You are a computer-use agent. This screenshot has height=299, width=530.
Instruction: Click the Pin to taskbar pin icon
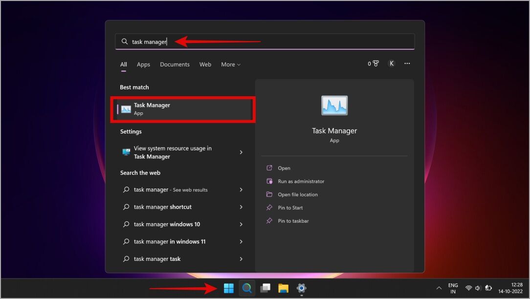click(x=269, y=221)
